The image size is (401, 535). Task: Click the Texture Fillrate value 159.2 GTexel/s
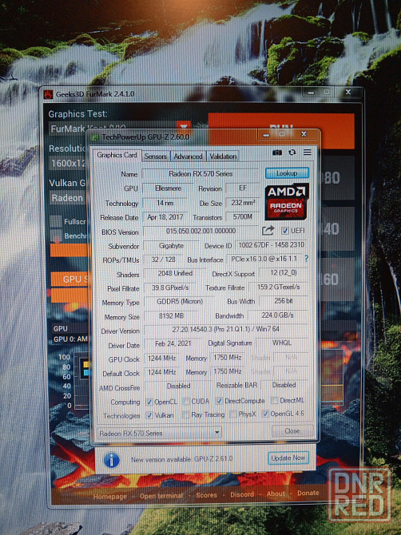pyautogui.click(x=278, y=287)
